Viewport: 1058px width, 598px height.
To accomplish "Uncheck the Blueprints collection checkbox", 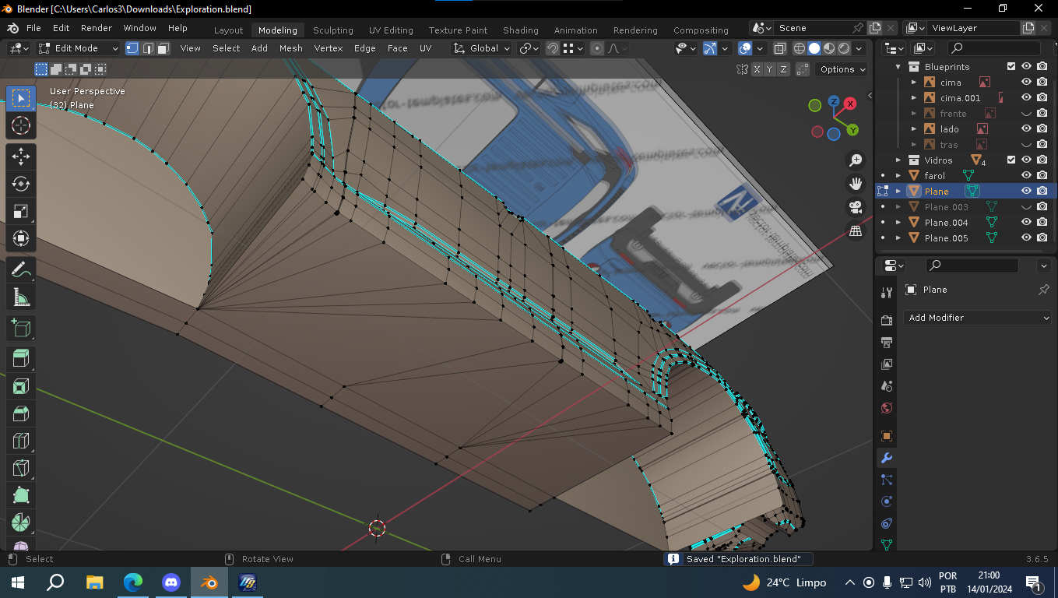I will pos(1011,66).
